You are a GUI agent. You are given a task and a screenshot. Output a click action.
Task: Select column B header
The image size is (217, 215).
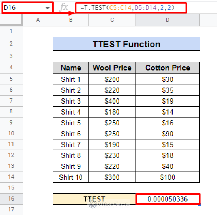tap(71, 20)
